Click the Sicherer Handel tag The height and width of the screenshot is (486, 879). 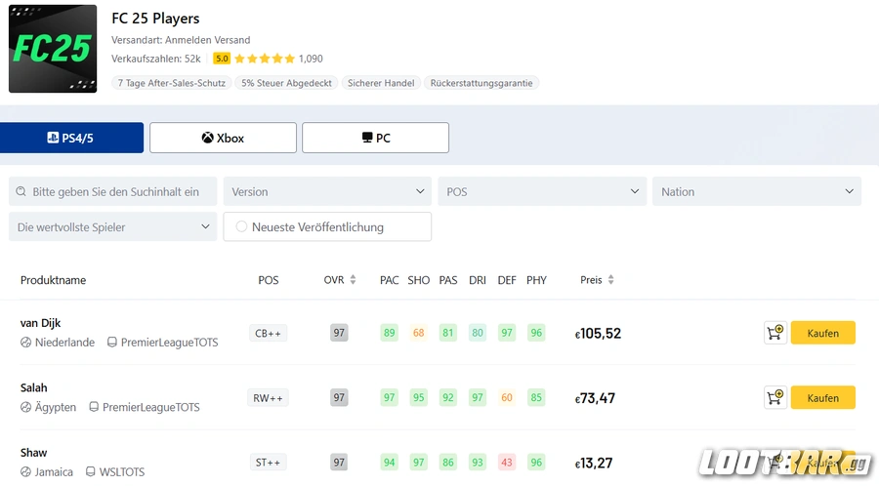tap(381, 83)
